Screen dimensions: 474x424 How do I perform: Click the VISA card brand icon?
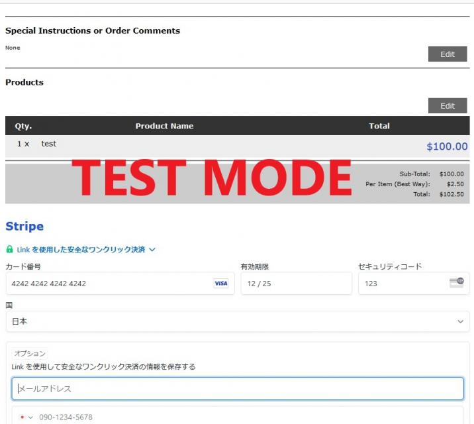(221, 284)
